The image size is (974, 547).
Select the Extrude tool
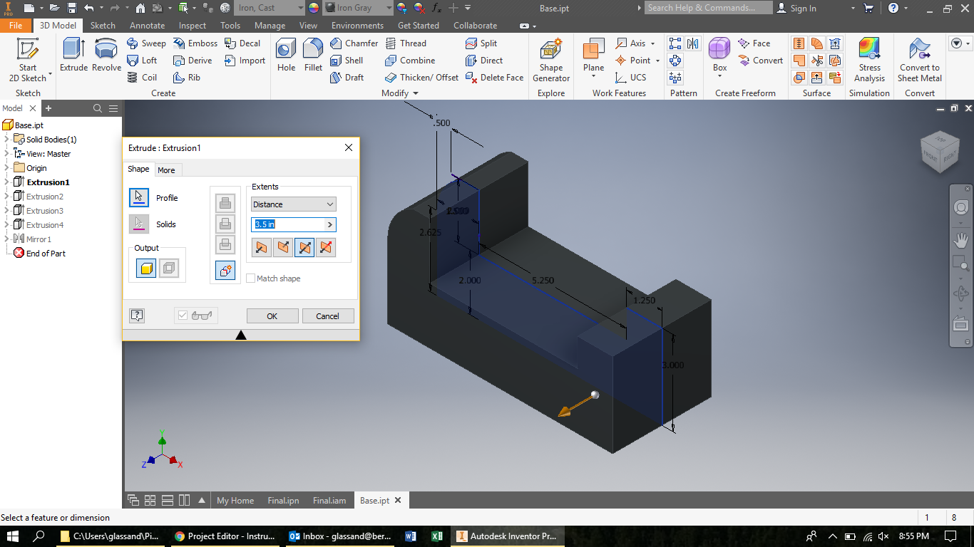[73, 56]
